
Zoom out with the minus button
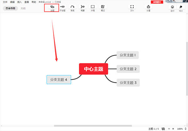pos(169,129)
